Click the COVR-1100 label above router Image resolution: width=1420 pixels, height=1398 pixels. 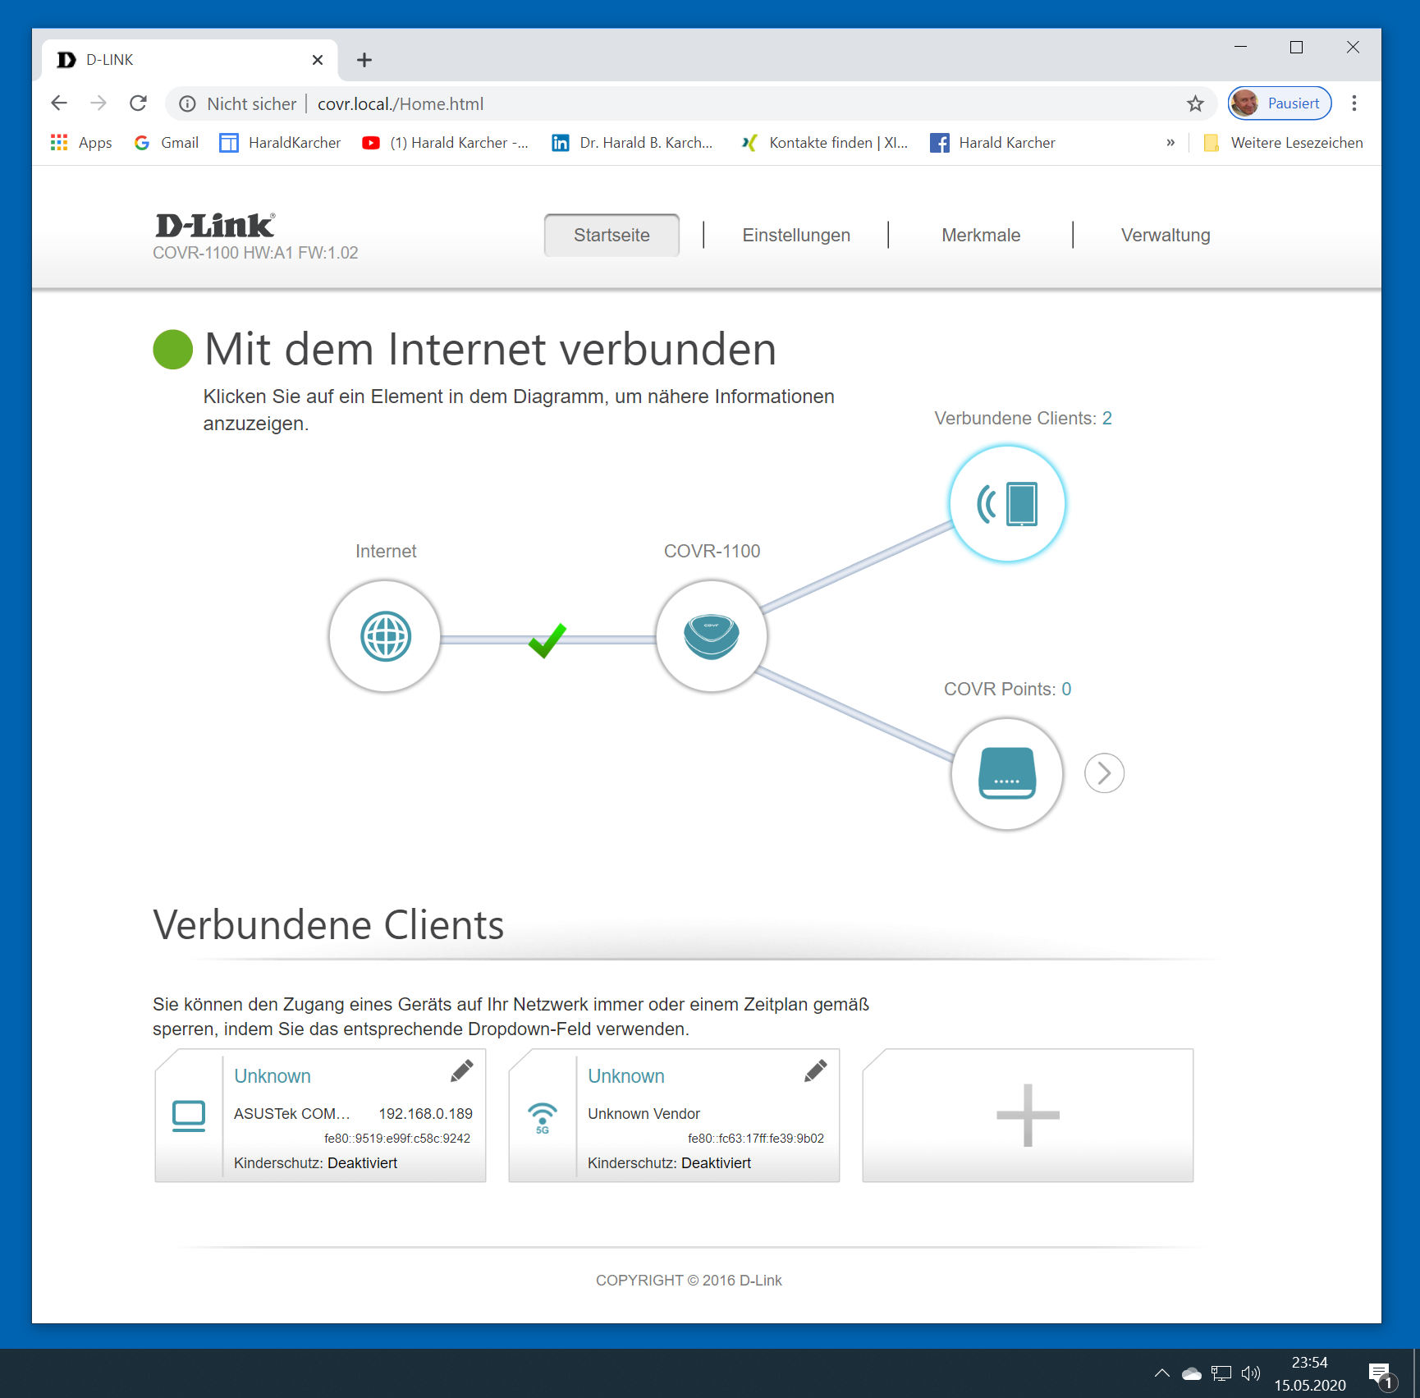[x=712, y=552]
